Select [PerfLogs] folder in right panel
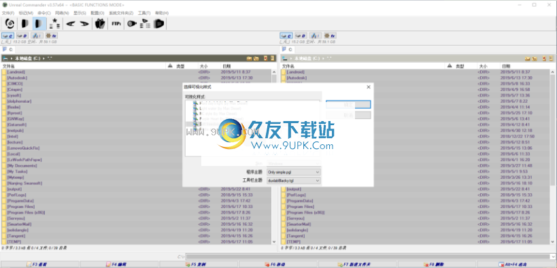557x268 pixels. click(296, 195)
